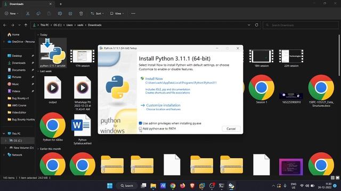The image size is (341, 191).
Task: Select the Session 1 Chrome file
Action: click(262, 89)
